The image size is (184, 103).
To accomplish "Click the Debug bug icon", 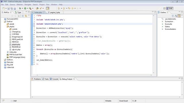I will (20, 8).
